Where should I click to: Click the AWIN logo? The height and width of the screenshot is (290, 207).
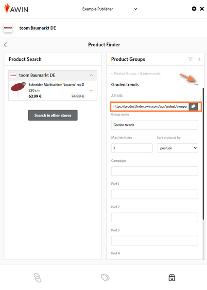tap(16, 8)
